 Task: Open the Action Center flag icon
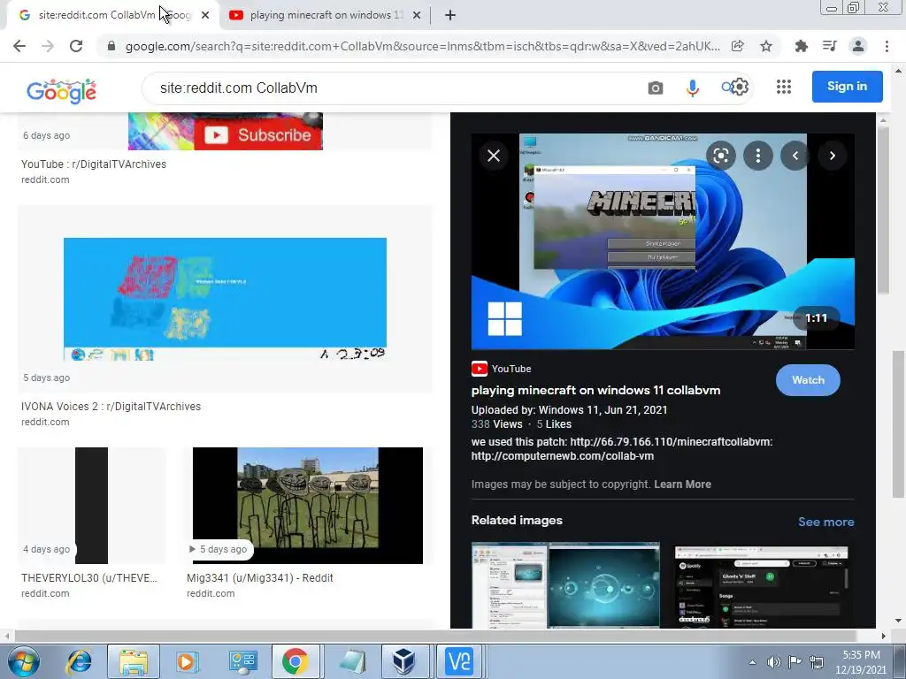[x=795, y=662]
